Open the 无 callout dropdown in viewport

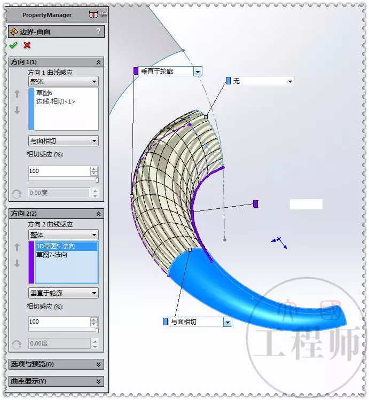[x=290, y=81]
